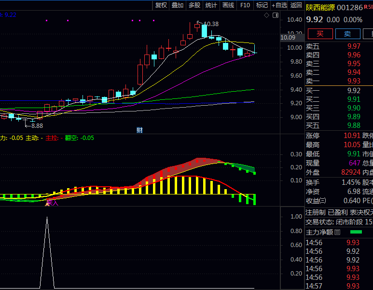
Task: Open the 叠加 overlay option
Action: (x=178, y=5)
